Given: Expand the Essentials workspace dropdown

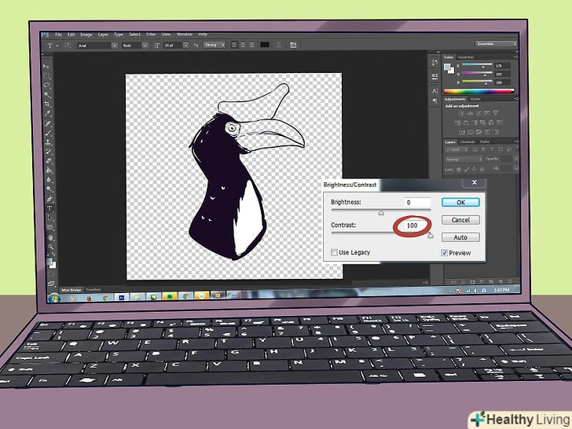Looking at the screenshot, I should (x=497, y=44).
